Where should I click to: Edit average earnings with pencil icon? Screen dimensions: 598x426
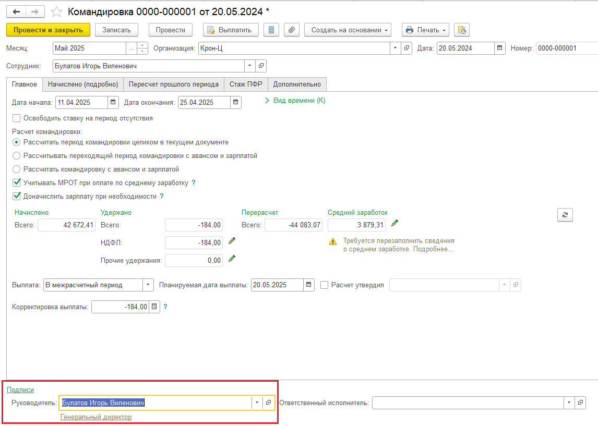click(x=394, y=223)
